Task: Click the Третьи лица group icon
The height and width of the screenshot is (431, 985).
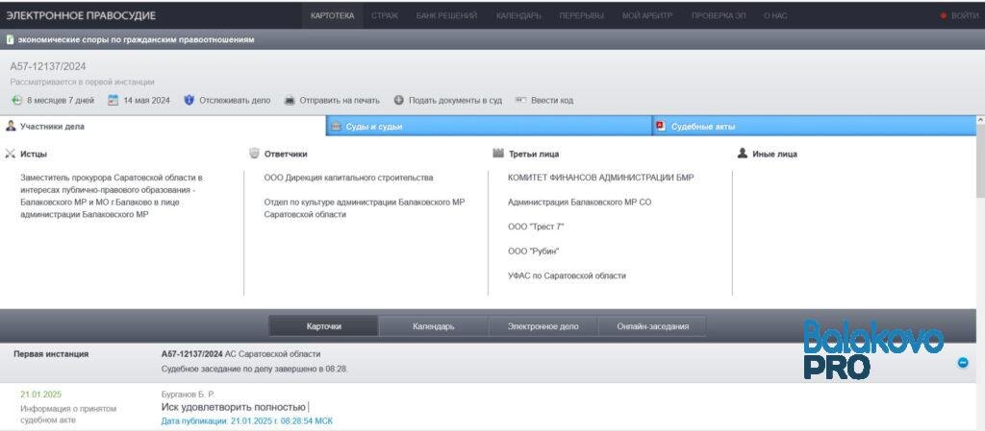Action: 499,154
